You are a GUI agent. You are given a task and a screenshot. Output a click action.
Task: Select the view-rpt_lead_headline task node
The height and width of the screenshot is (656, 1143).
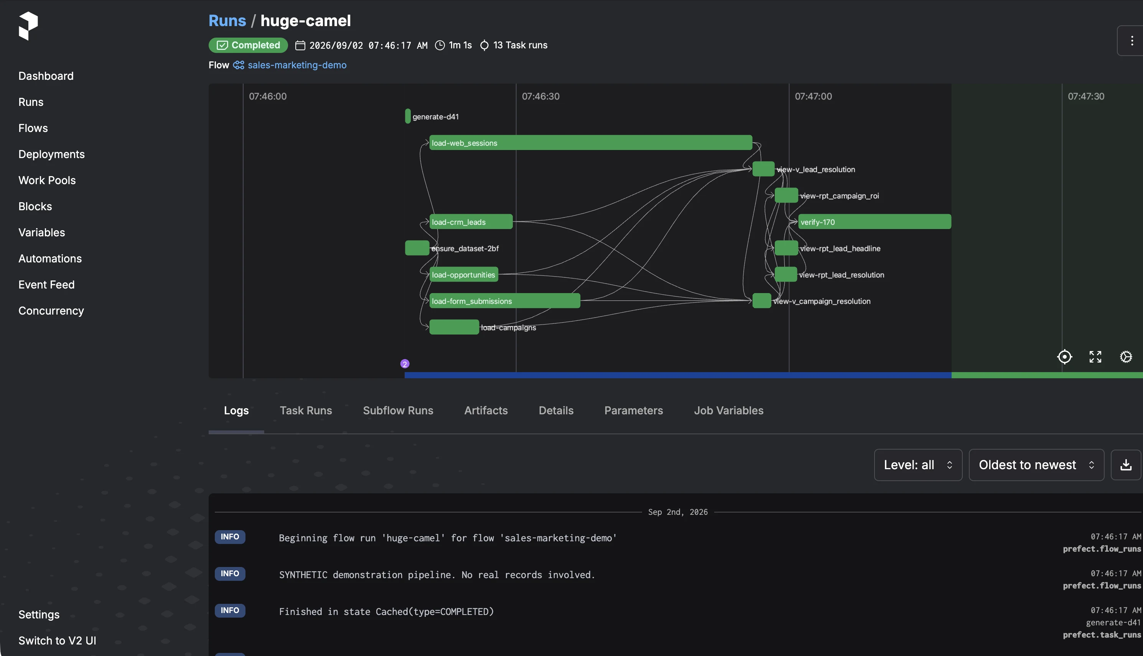786,248
